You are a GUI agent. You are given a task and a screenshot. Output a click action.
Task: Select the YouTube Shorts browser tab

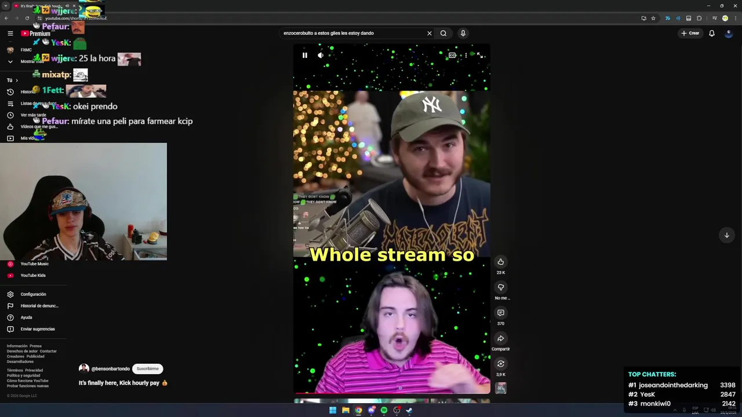click(41, 6)
